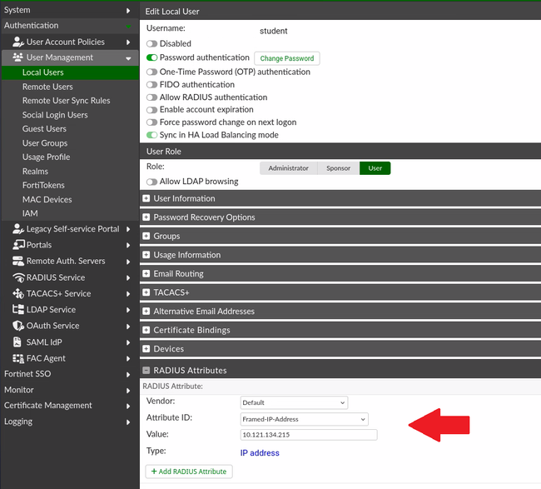Click Add RADIUS Attribute button
This screenshot has height=489, width=541.
[189, 472]
